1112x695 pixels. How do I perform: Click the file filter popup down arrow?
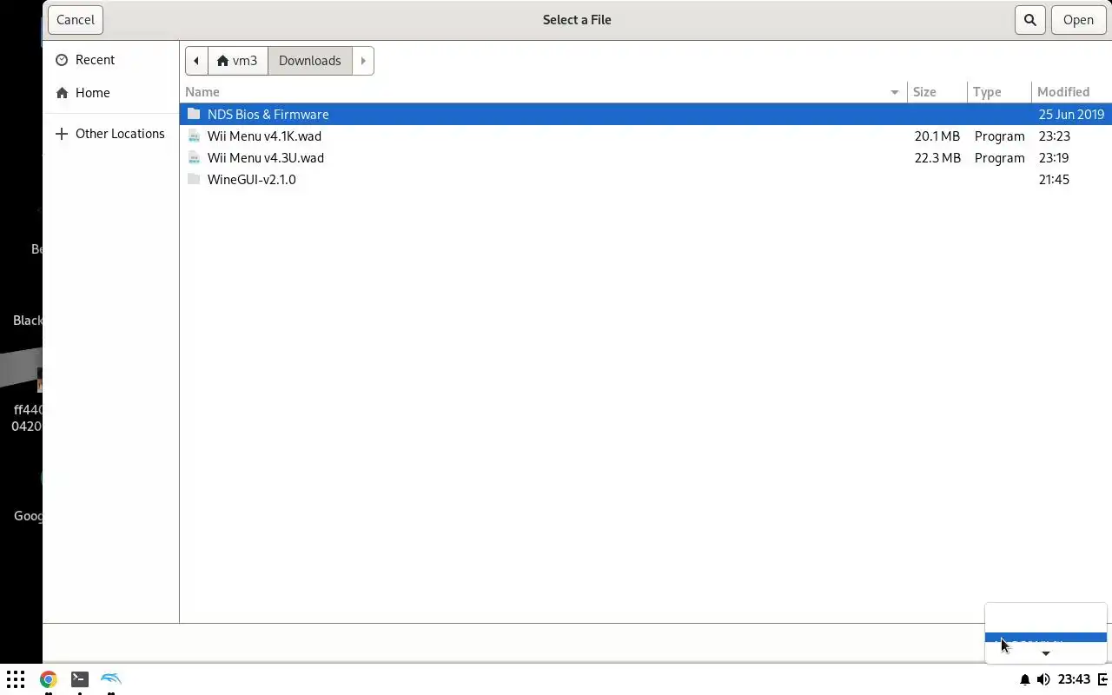coord(1046,653)
